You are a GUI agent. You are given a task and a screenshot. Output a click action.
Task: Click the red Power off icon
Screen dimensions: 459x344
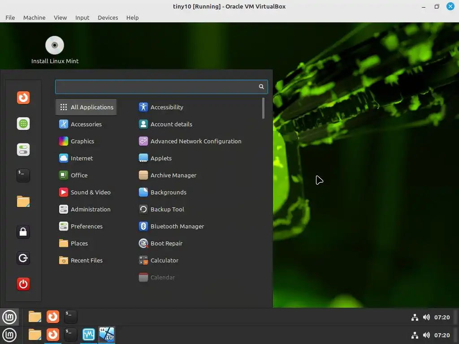point(23,284)
